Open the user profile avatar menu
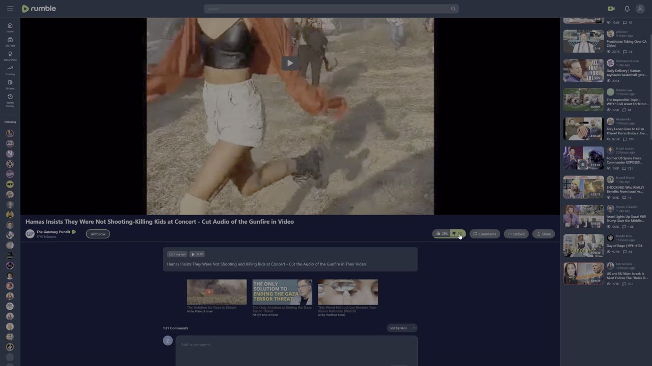 (x=640, y=9)
